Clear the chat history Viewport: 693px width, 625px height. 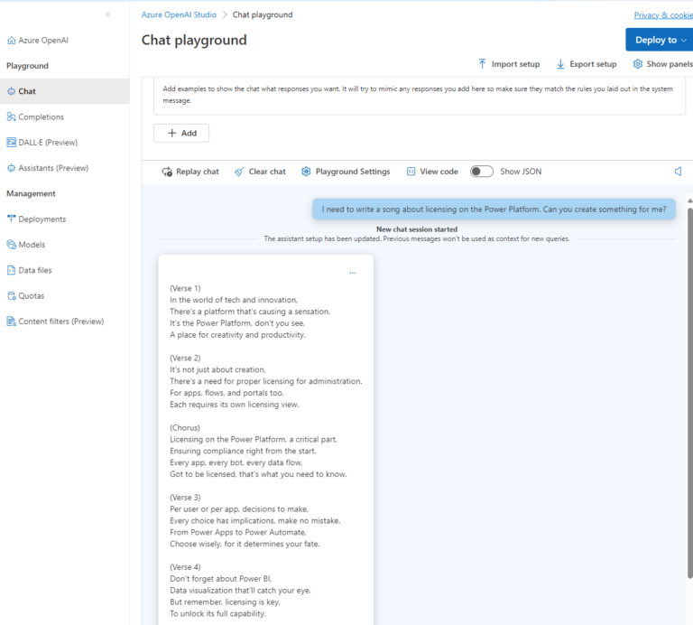tap(260, 172)
